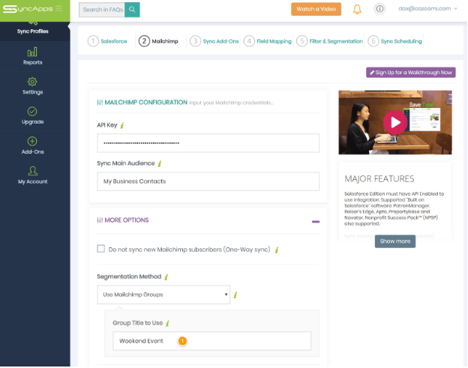Click the info icon next to API Key
This screenshot has width=468, height=368.
point(122,126)
